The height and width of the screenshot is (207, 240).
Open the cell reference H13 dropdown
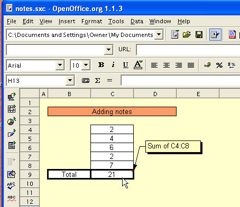(70, 80)
